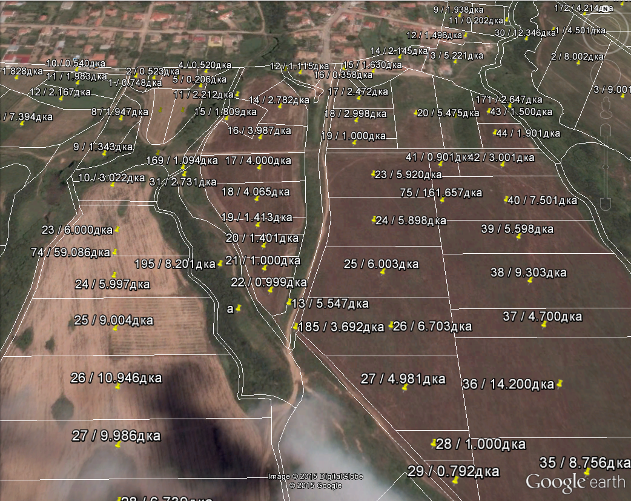
Task: Click the Image © 2015 DigitalGlobe attribution
Action: [x=315, y=477]
